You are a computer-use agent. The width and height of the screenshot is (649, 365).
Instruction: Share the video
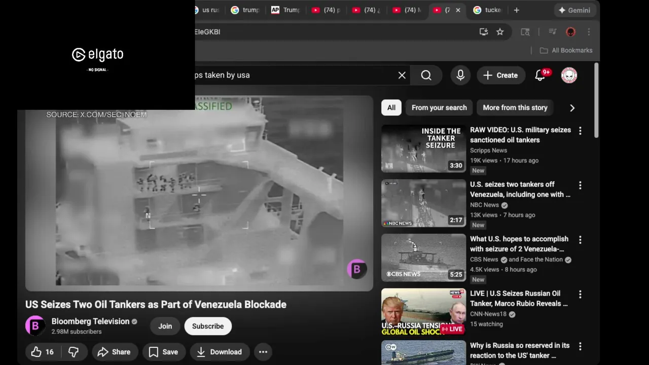(114, 352)
